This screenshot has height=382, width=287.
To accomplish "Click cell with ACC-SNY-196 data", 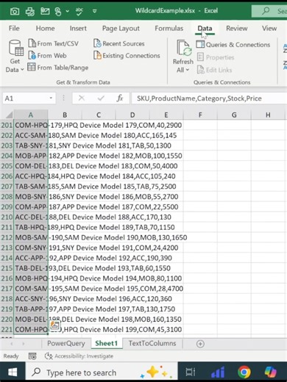I will [x=31, y=299].
